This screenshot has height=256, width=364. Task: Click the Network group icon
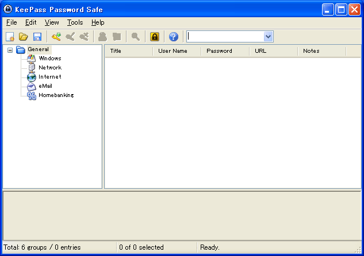pyautogui.click(x=31, y=68)
